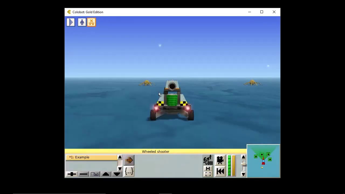Viewport: 345px width, 194px height.
Task: Open the program editor with braces icon
Action: (x=129, y=171)
